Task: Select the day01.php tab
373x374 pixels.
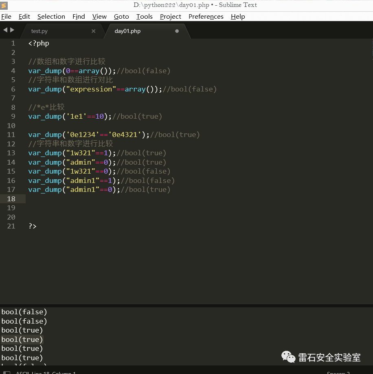Action: point(127,31)
